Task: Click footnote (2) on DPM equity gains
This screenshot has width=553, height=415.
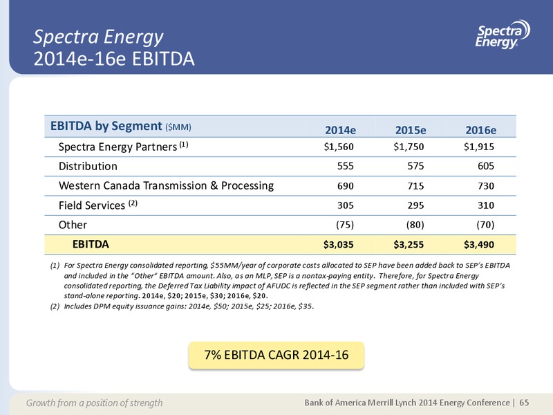Action: point(182,306)
